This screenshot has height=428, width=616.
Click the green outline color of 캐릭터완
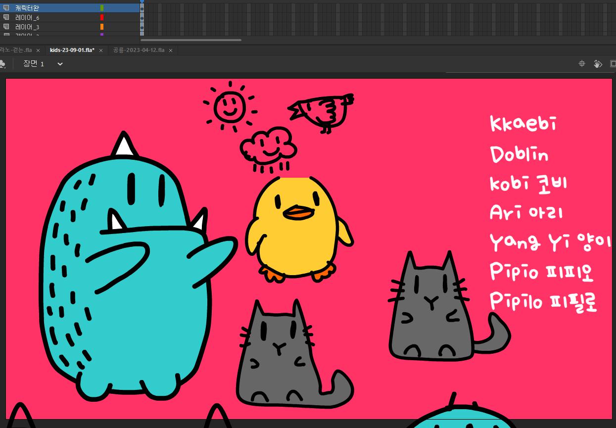102,8
